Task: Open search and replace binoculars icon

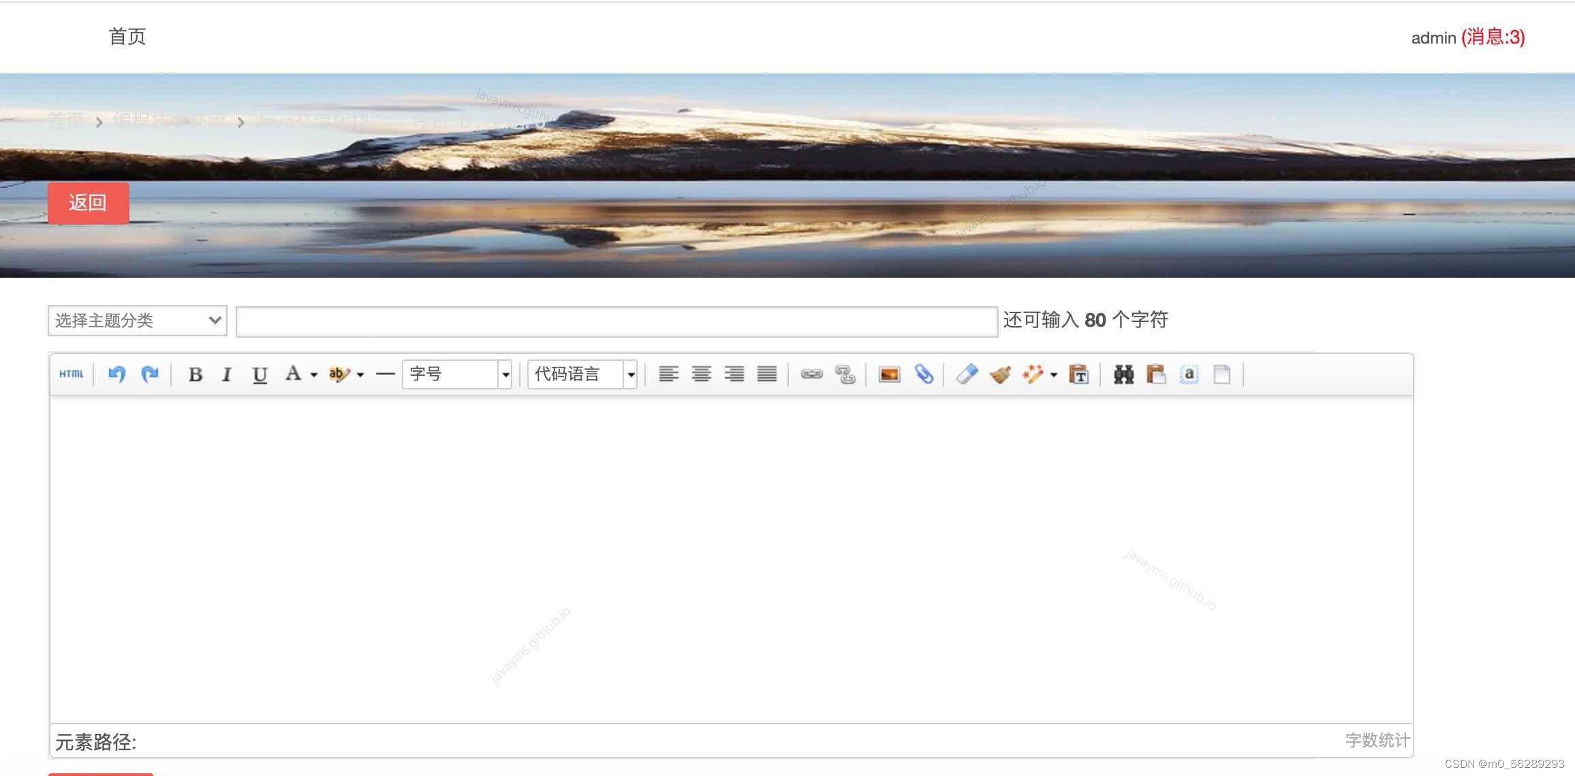Action: (1123, 374)
